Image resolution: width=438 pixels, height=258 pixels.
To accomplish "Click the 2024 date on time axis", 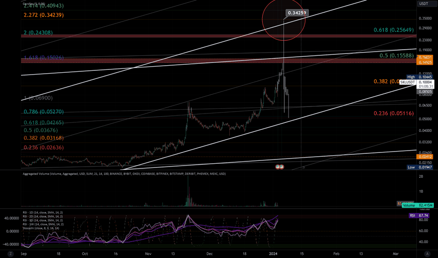I will tap(273, 254).
